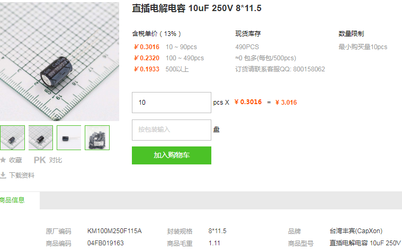Click the PK compare icon
Viewport: 402px width, 249px height.
click(40, 160)
